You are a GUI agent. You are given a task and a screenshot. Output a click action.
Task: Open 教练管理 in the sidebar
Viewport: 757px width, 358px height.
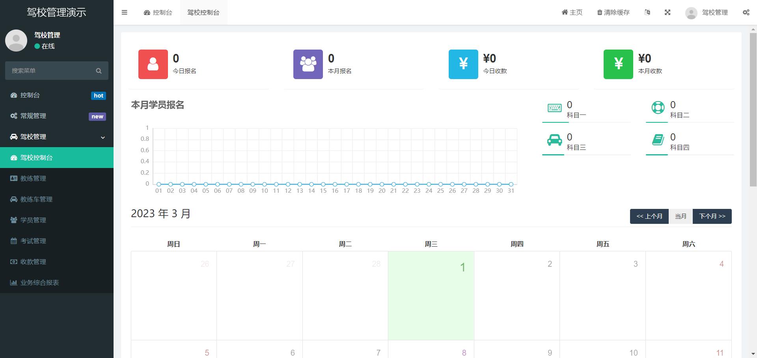point(57,179)
